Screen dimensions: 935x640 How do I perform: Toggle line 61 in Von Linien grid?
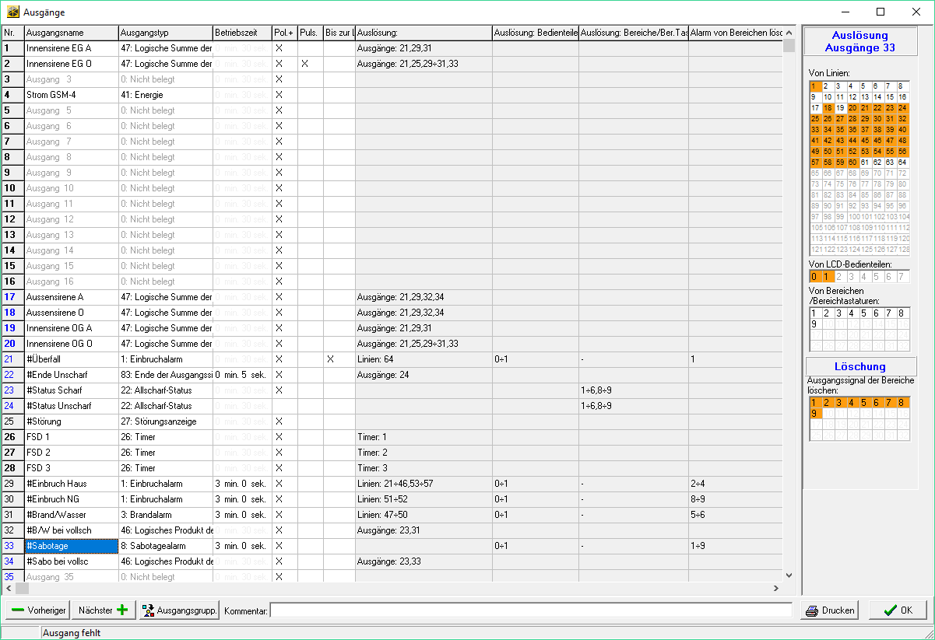(865, 162)
